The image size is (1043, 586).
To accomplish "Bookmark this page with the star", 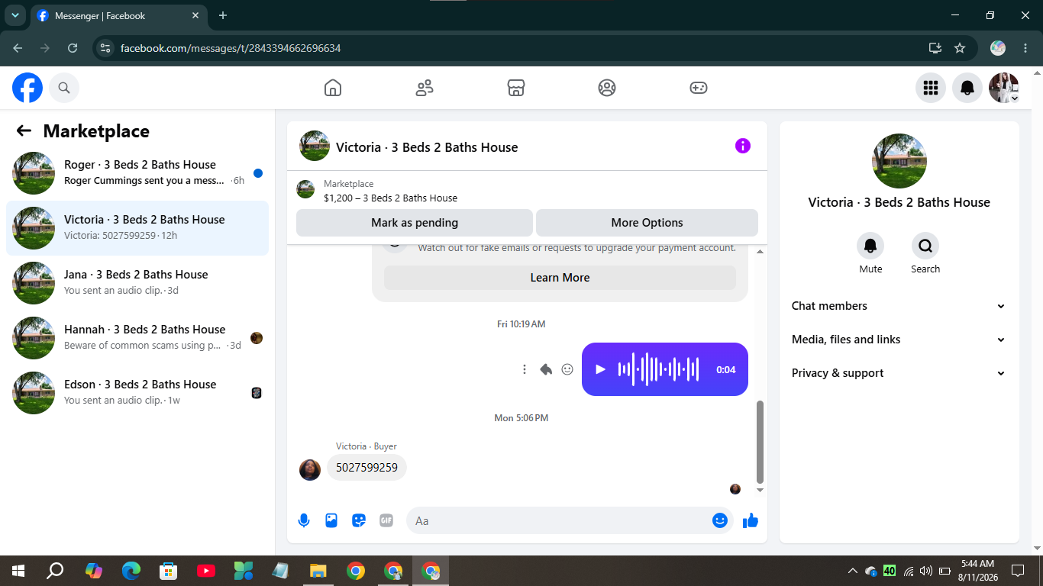I will coord(960,48).
